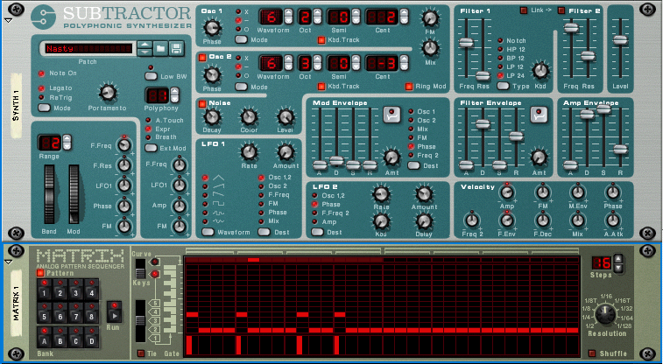This screenshot has width=663, height=364.
Task: Click the LFO 2 Delay knob
Action: [423, 220]
